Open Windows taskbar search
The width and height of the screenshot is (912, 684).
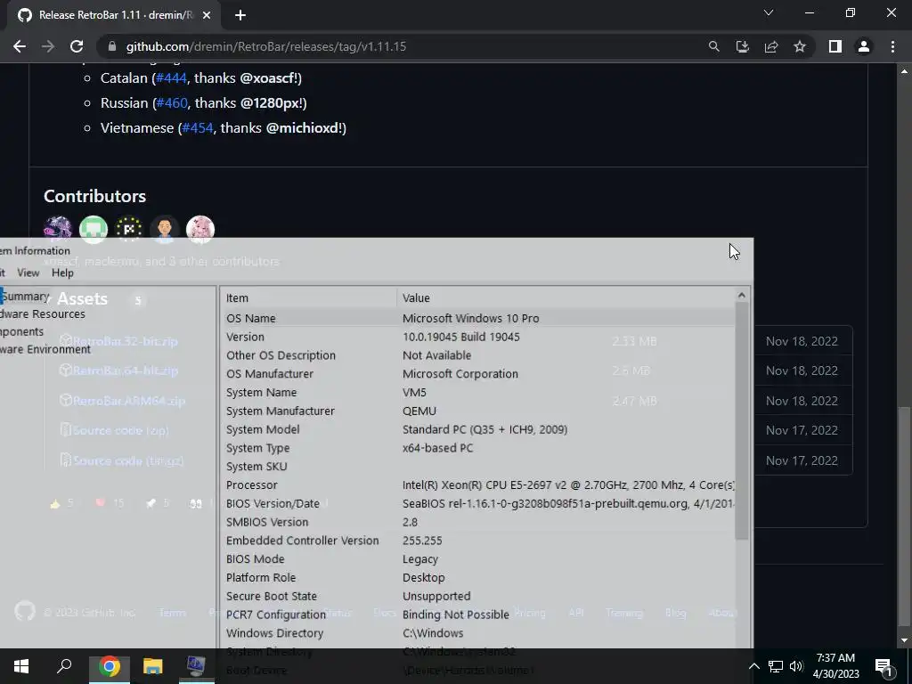tap(64, 666)
